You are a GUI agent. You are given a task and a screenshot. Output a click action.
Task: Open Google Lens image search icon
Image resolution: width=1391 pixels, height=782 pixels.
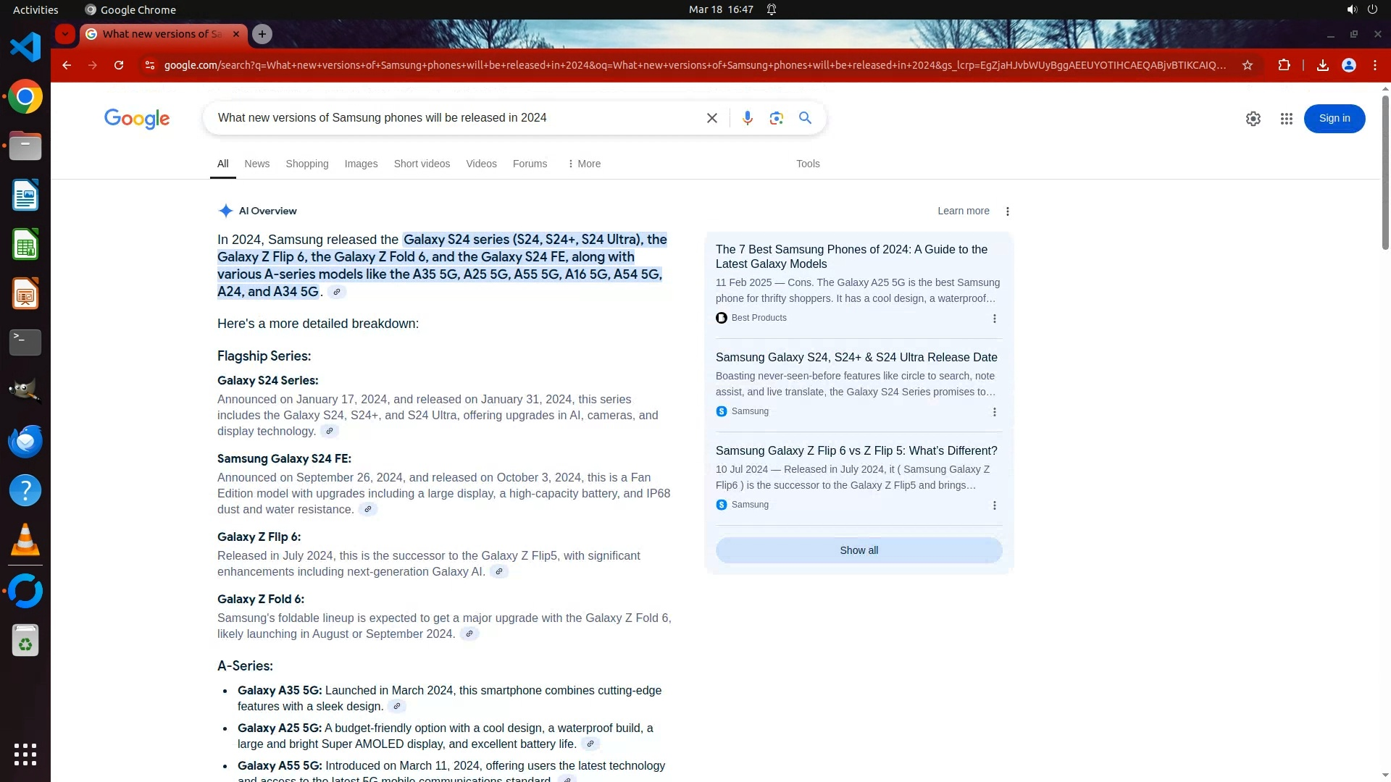776,118
